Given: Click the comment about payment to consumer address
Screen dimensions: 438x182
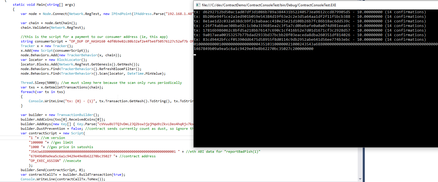Looking at the screenshot, I should tap(94, 37).
